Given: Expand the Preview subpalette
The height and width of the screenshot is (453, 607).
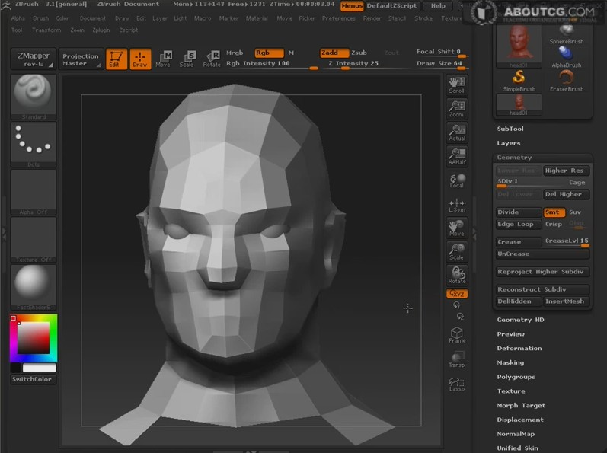Looking at the screenshot, I should pyautogui.click(x=511, y=334).
